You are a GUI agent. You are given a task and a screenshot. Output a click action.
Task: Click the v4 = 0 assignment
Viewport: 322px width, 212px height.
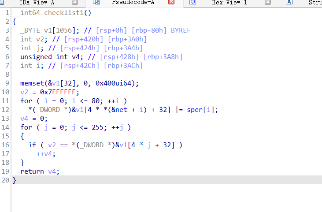34,119
